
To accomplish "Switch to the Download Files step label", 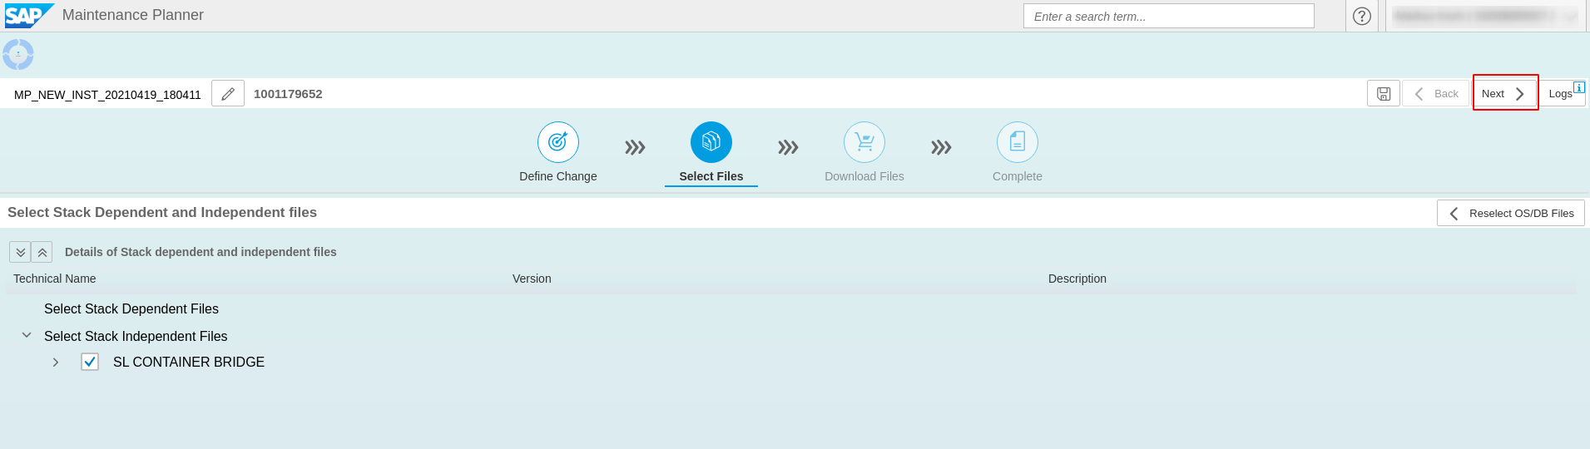I will click(864, 176).
